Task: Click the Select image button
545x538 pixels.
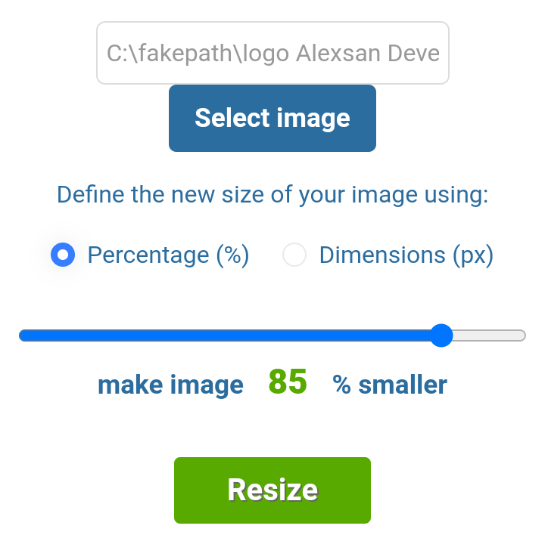Action: 272,118
